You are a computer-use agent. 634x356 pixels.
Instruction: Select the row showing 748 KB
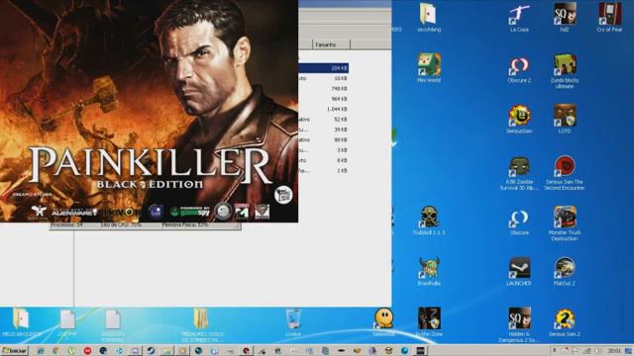tap(323, 89)
